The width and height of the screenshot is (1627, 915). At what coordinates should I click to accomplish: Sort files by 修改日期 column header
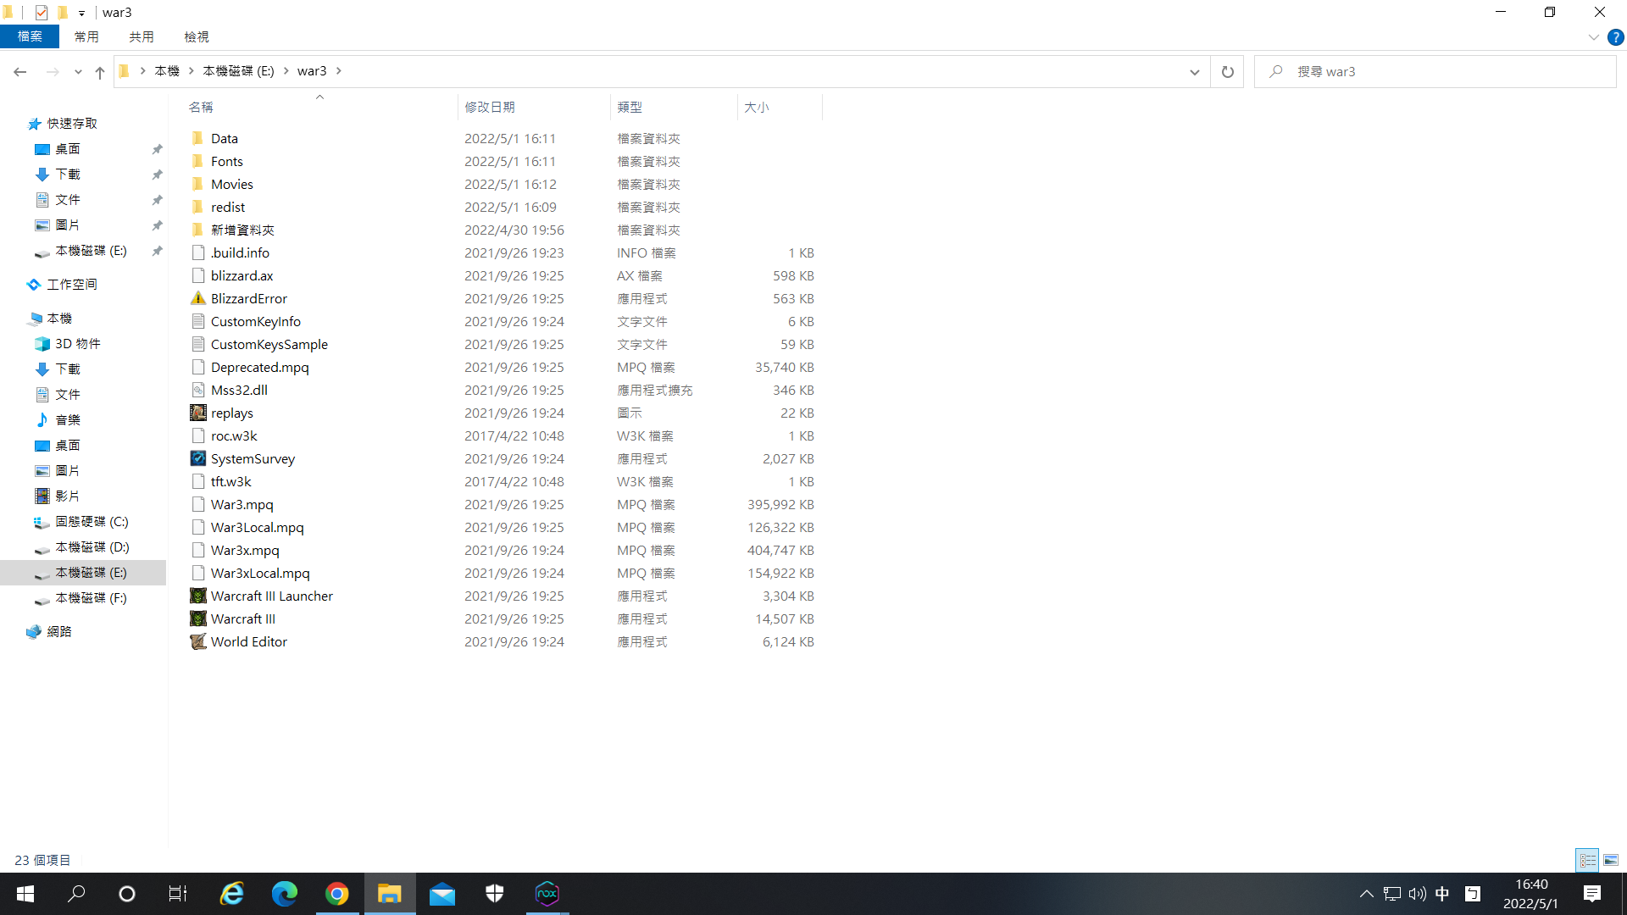(x=490, y=107)
